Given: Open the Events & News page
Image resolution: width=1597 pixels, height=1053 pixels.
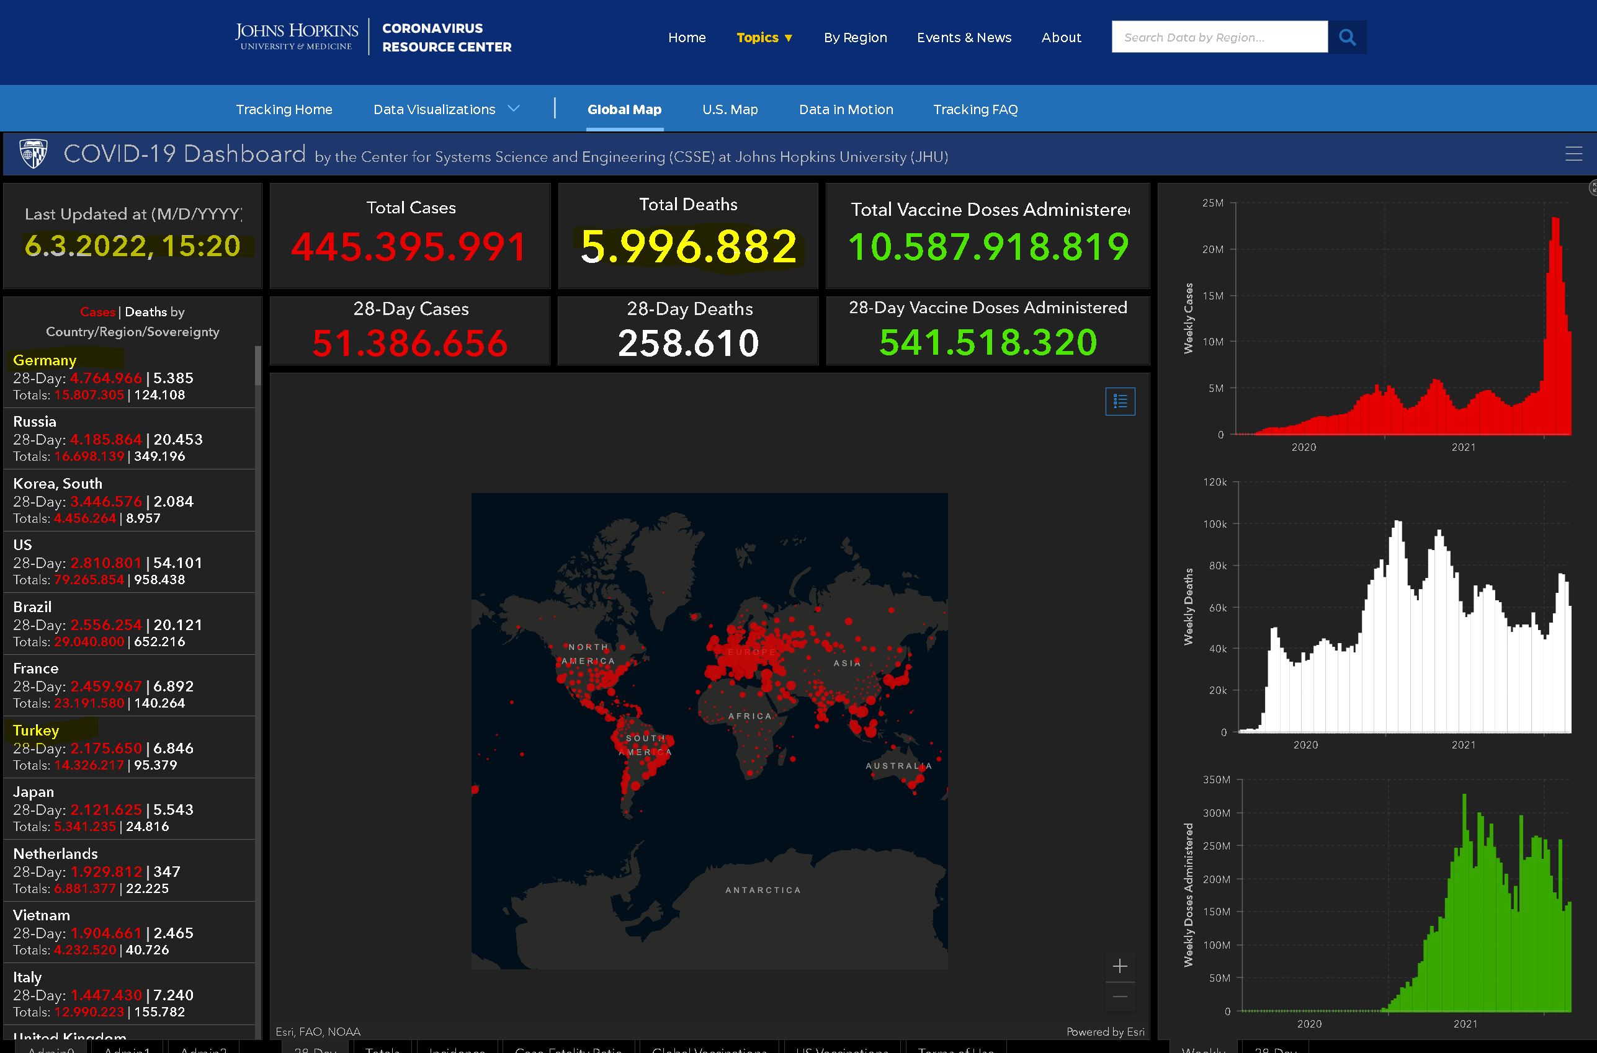Looking at the screenshot, I should pos(964,38).
